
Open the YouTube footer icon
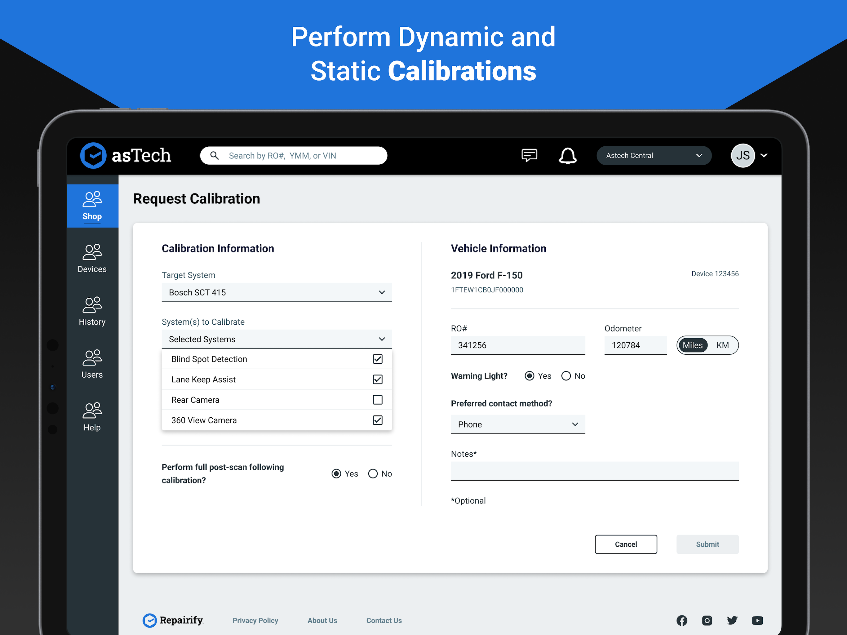point(757,620)
